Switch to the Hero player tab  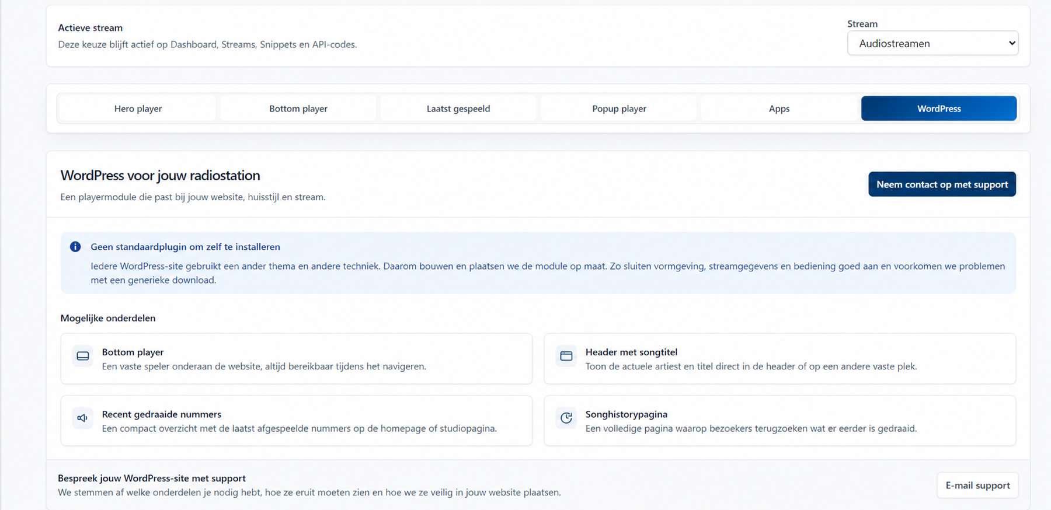(138, 109)
